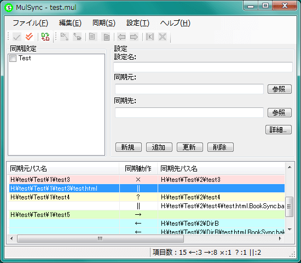301x263 pixels.
Task: Click the up-arrow-to-folder toolbar icon
Action: click(77, 37)
